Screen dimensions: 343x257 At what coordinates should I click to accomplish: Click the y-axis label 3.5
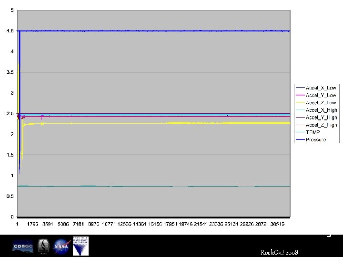10,72
